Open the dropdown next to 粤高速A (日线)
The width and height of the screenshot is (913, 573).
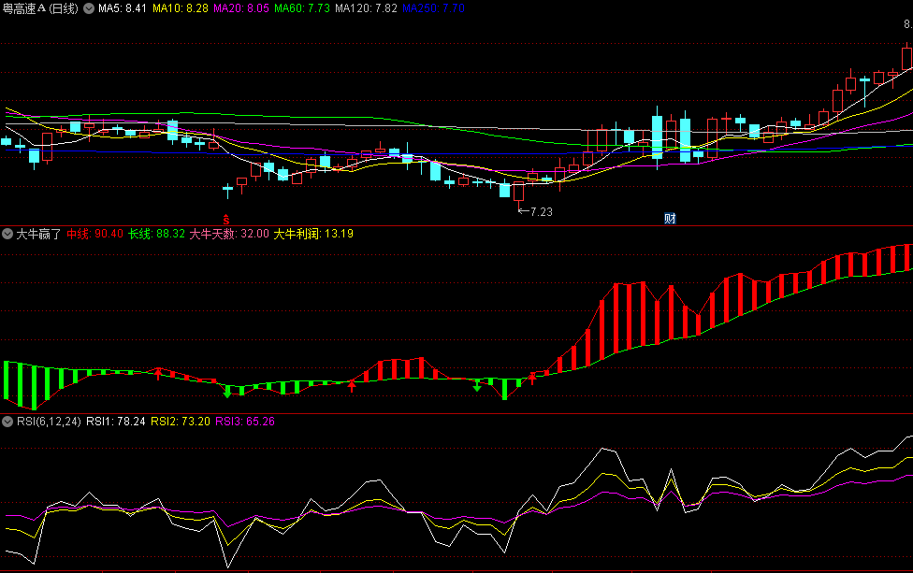tap(89, 8)
